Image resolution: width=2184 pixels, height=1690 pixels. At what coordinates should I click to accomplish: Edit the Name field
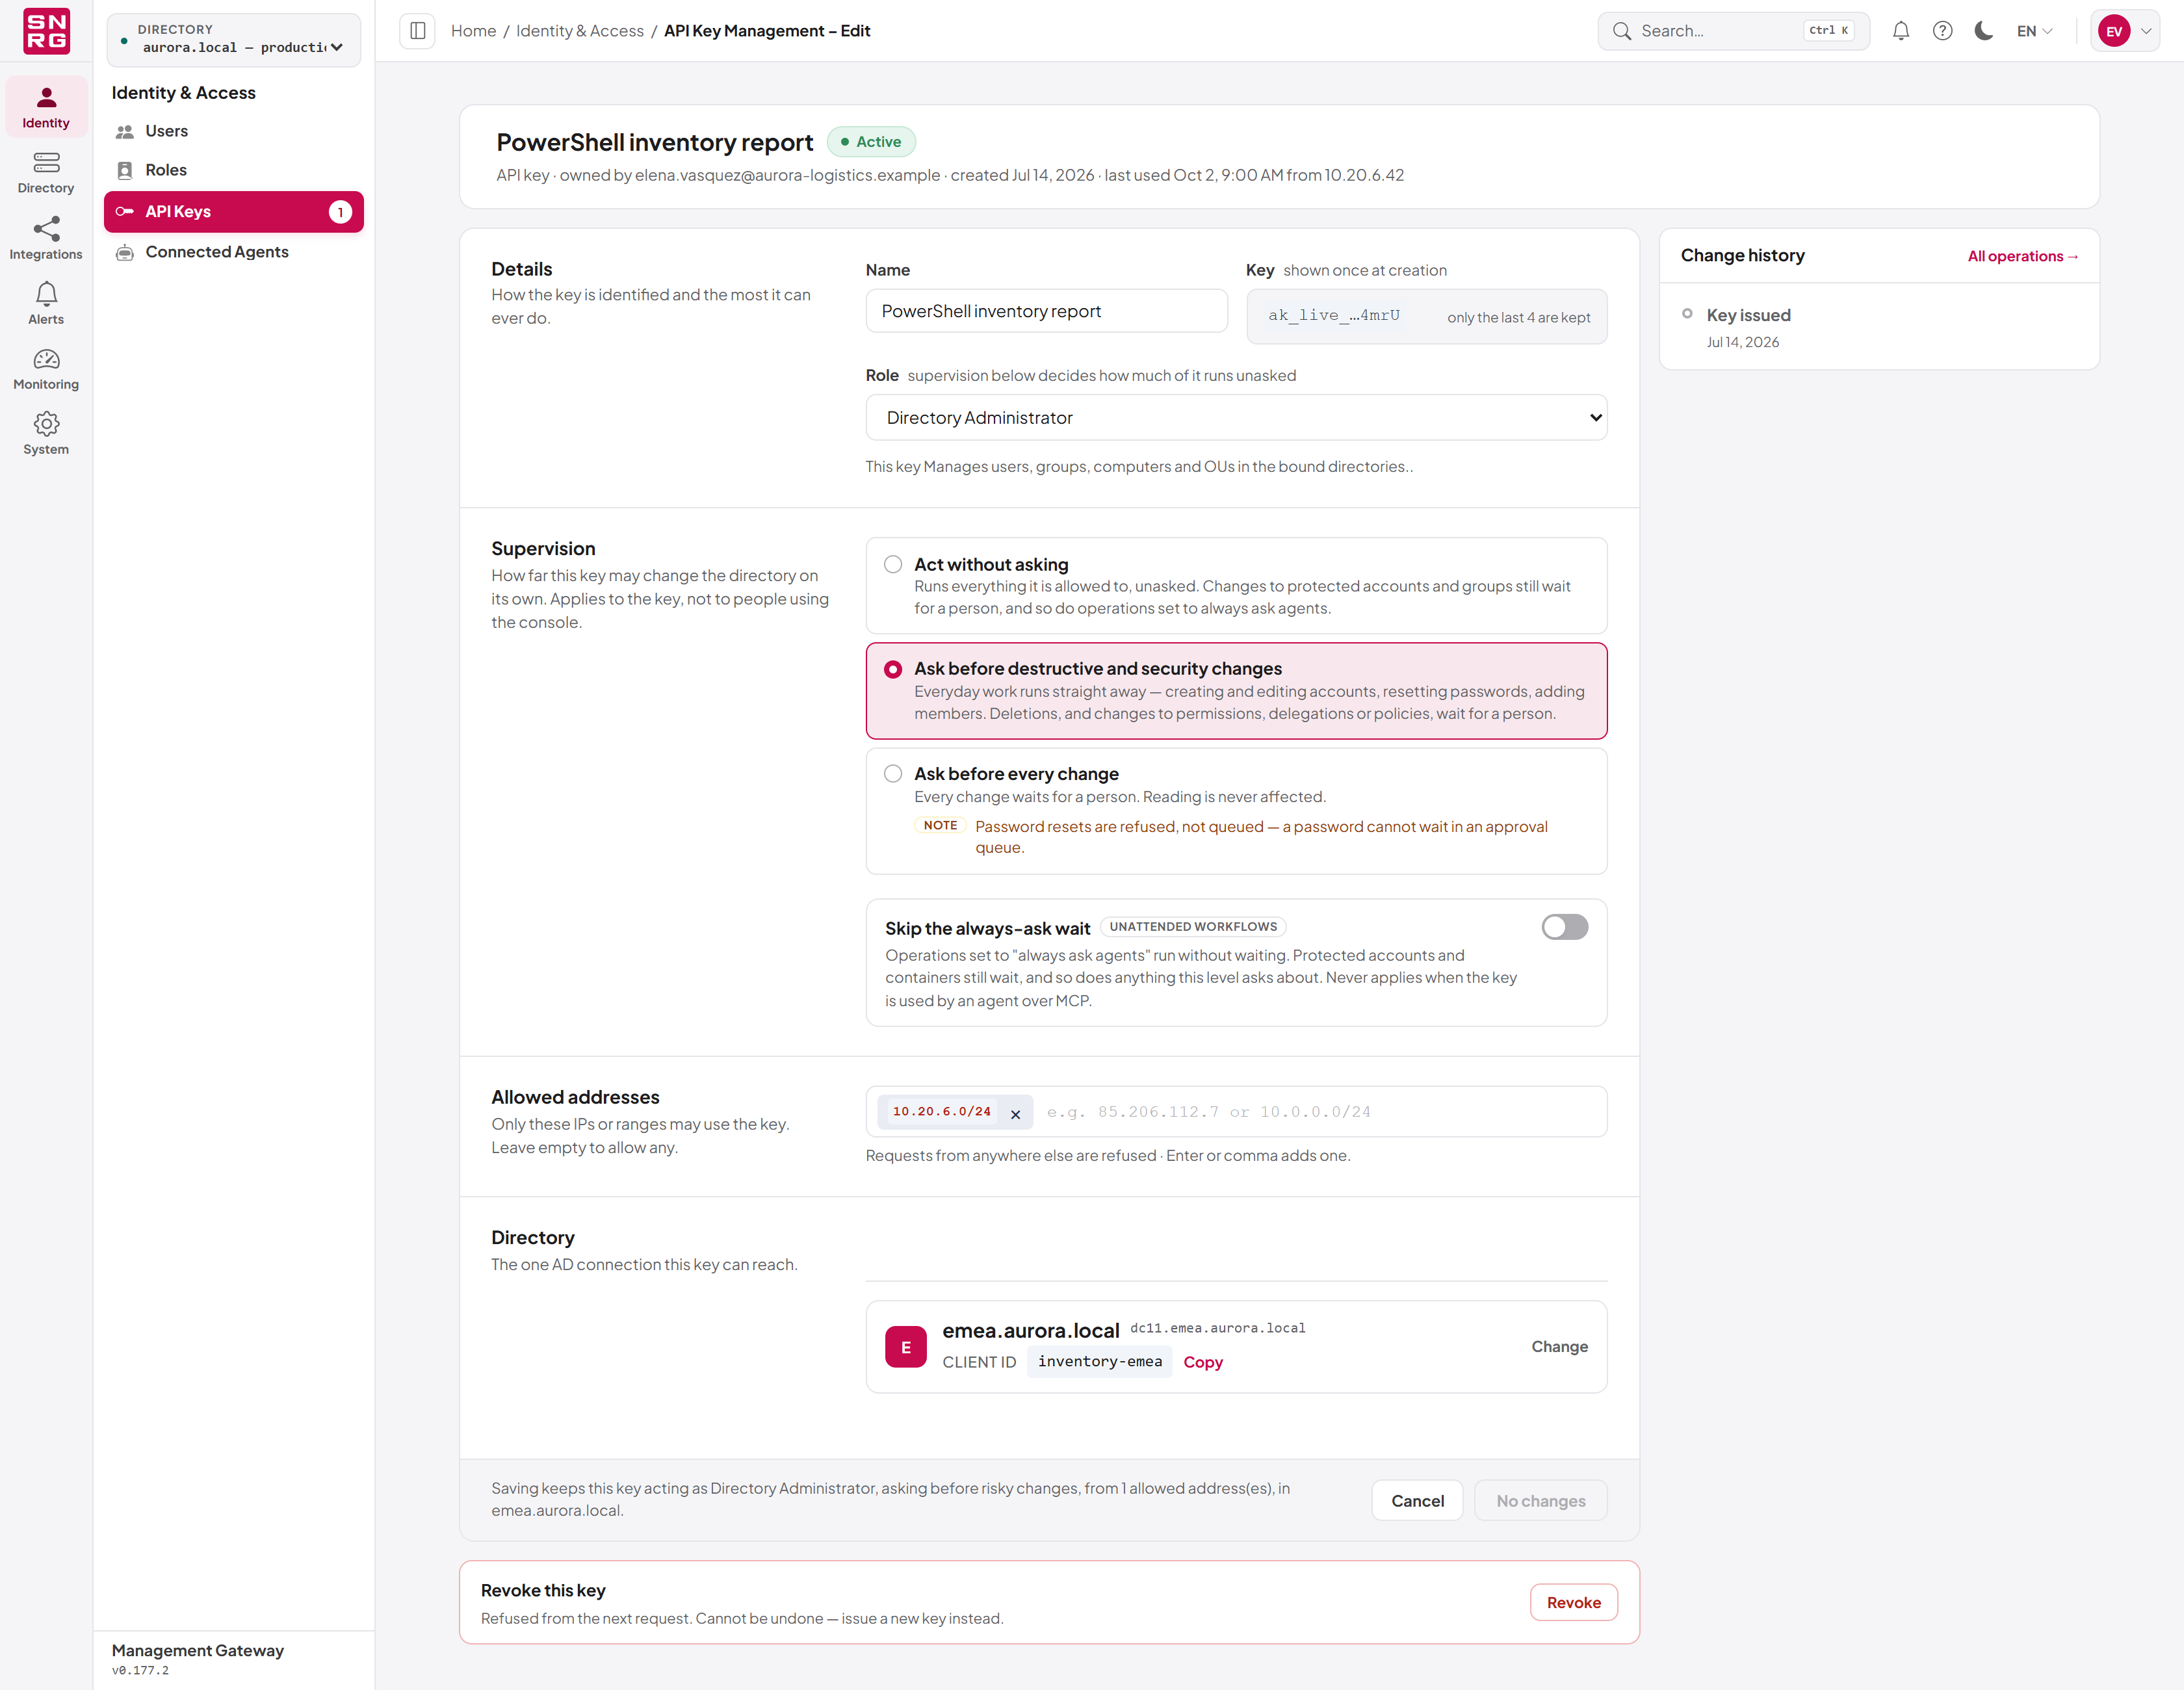(x=1046, y=311)
